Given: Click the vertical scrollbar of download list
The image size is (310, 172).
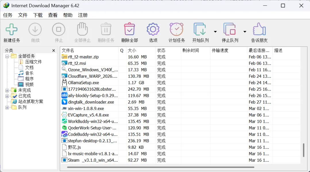Looking at the screenshot, I should pyautogui.click(x=304, y=150).
